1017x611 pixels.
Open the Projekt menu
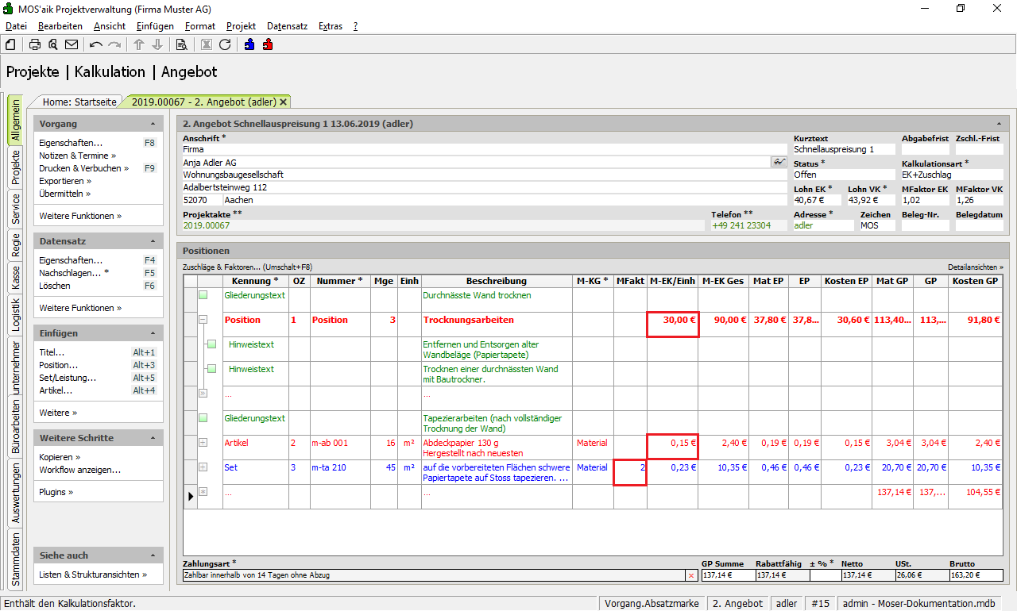(241, 26)
